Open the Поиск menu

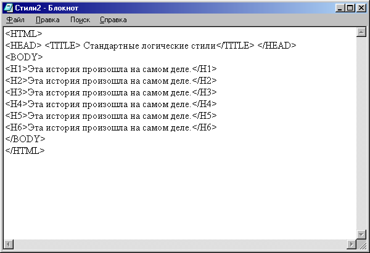coord(80,20)
